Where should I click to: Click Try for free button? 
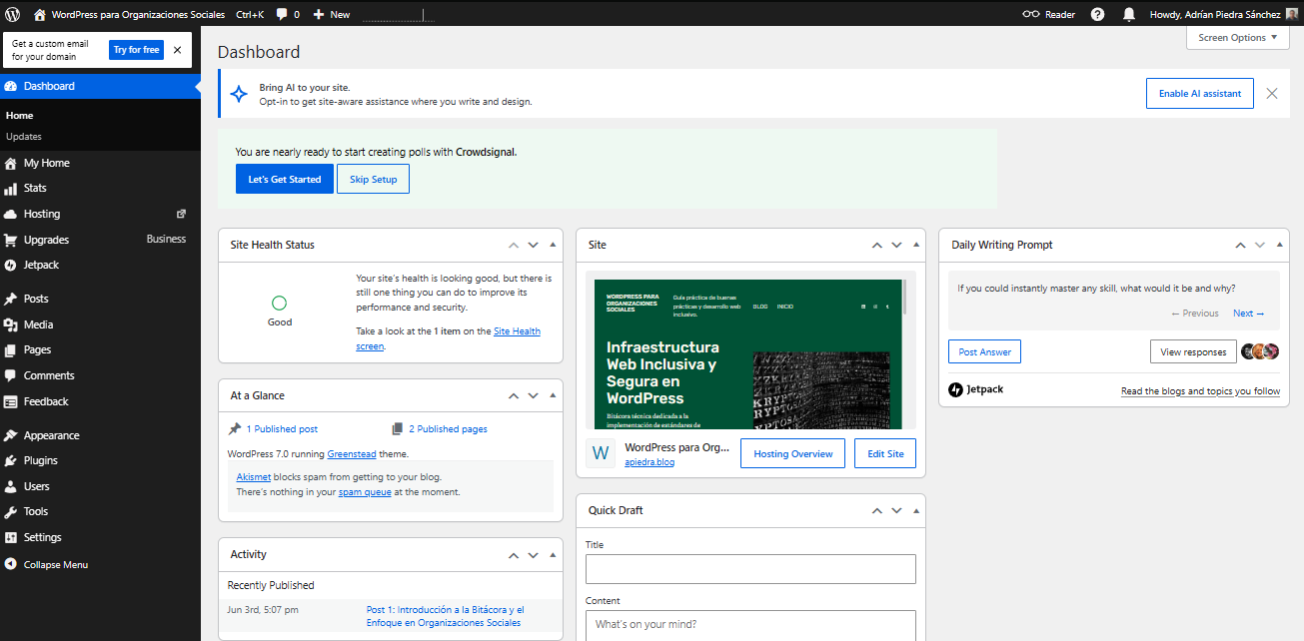136,50
